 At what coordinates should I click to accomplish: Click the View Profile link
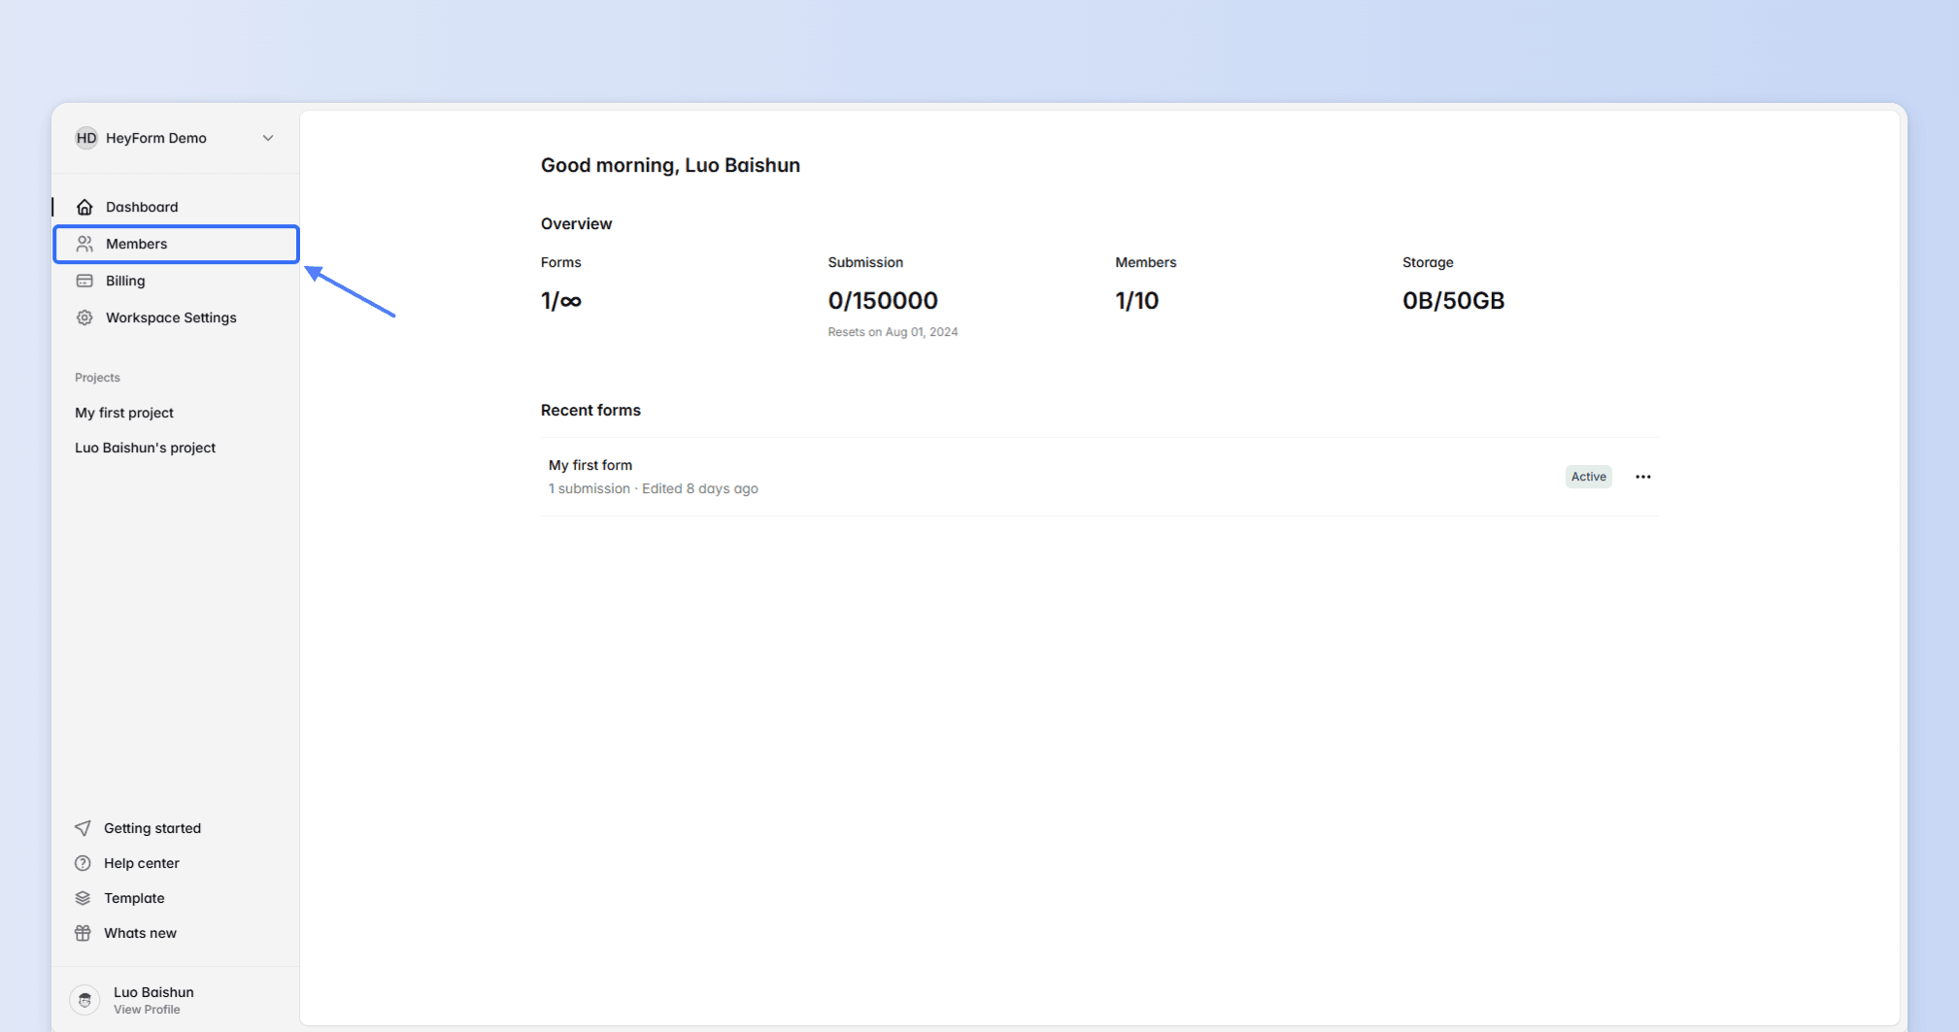[147, 1010]
